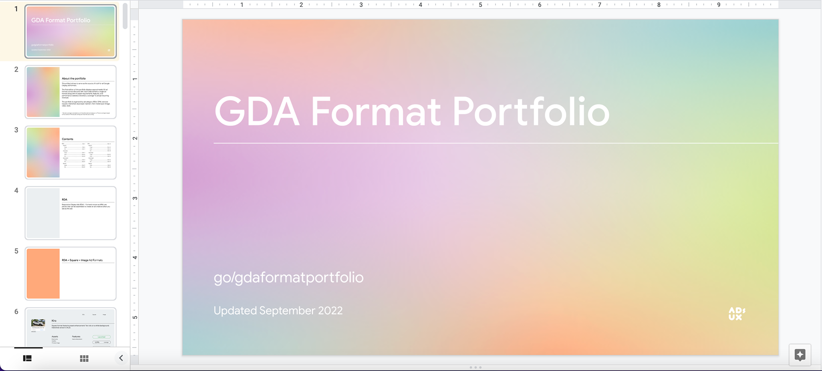Screen dimensions: 822x371
Task: Select slide 6 thumbnail Kira
Action: 71,327
